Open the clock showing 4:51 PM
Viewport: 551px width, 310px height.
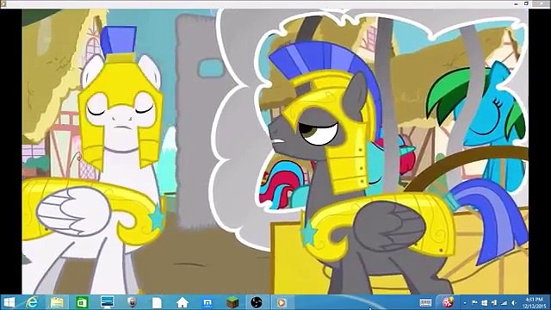coord(534,302)
